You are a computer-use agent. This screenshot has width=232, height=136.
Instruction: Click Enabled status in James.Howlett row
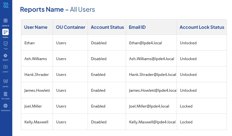pos(98,90)
